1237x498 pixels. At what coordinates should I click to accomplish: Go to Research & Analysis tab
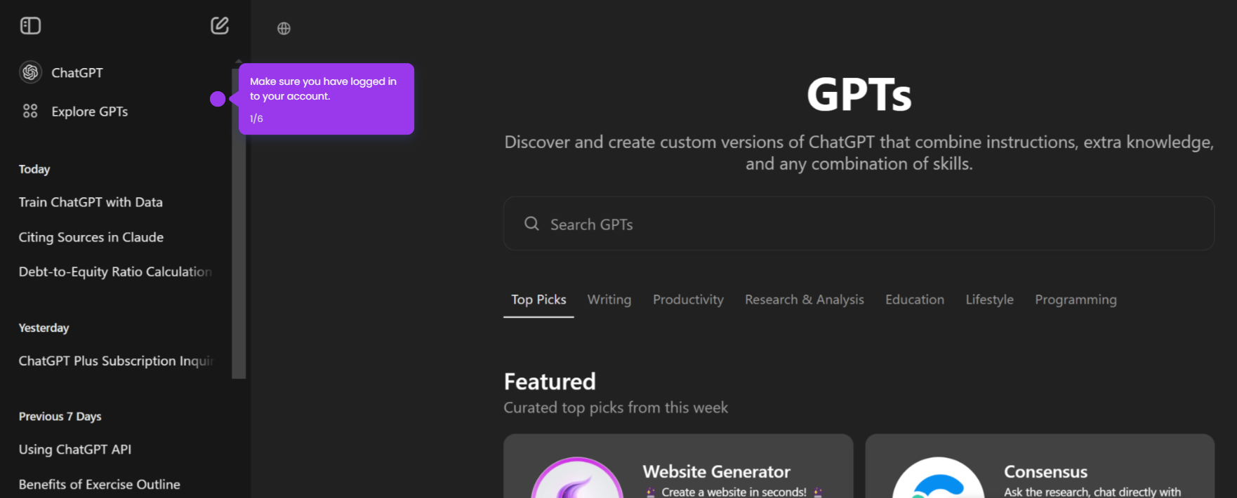805,300
